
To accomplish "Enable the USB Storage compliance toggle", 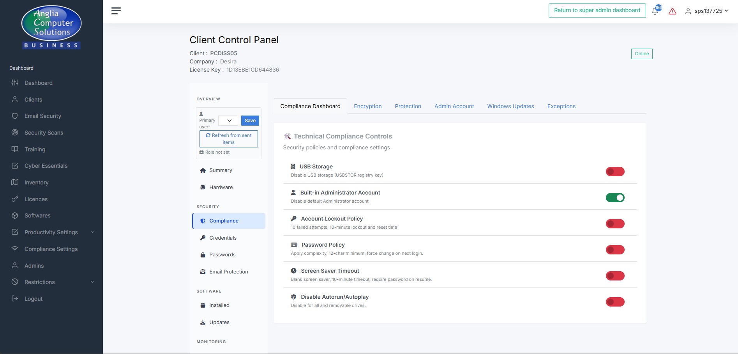I will click(x=615, y=171).
